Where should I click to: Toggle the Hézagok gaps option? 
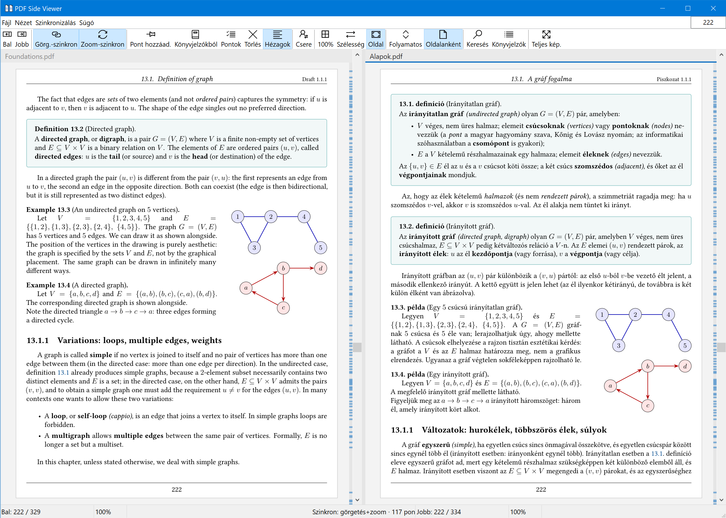point(277,39)
